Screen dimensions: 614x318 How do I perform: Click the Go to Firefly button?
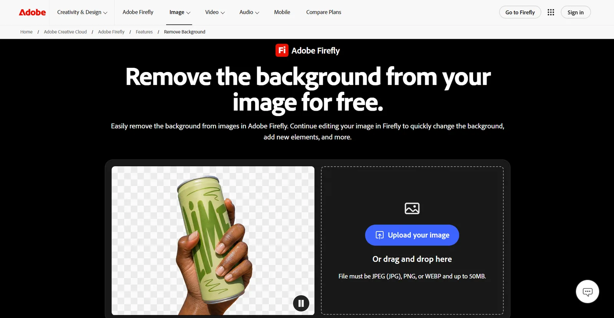[520, 12]
